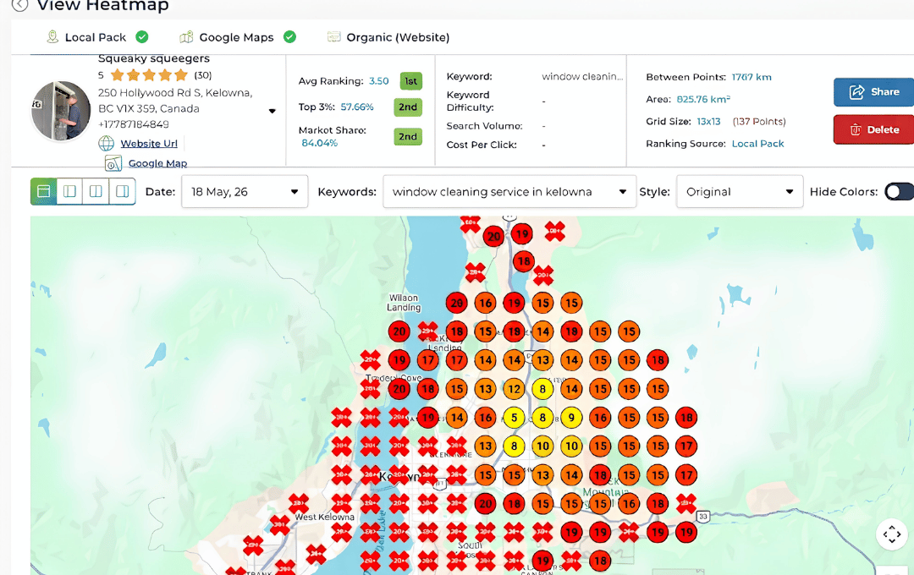Click the five-star rating of Squeaky squeegers
Image resolution: width=914 pixels, height=575 pixels.
(149, 75)
